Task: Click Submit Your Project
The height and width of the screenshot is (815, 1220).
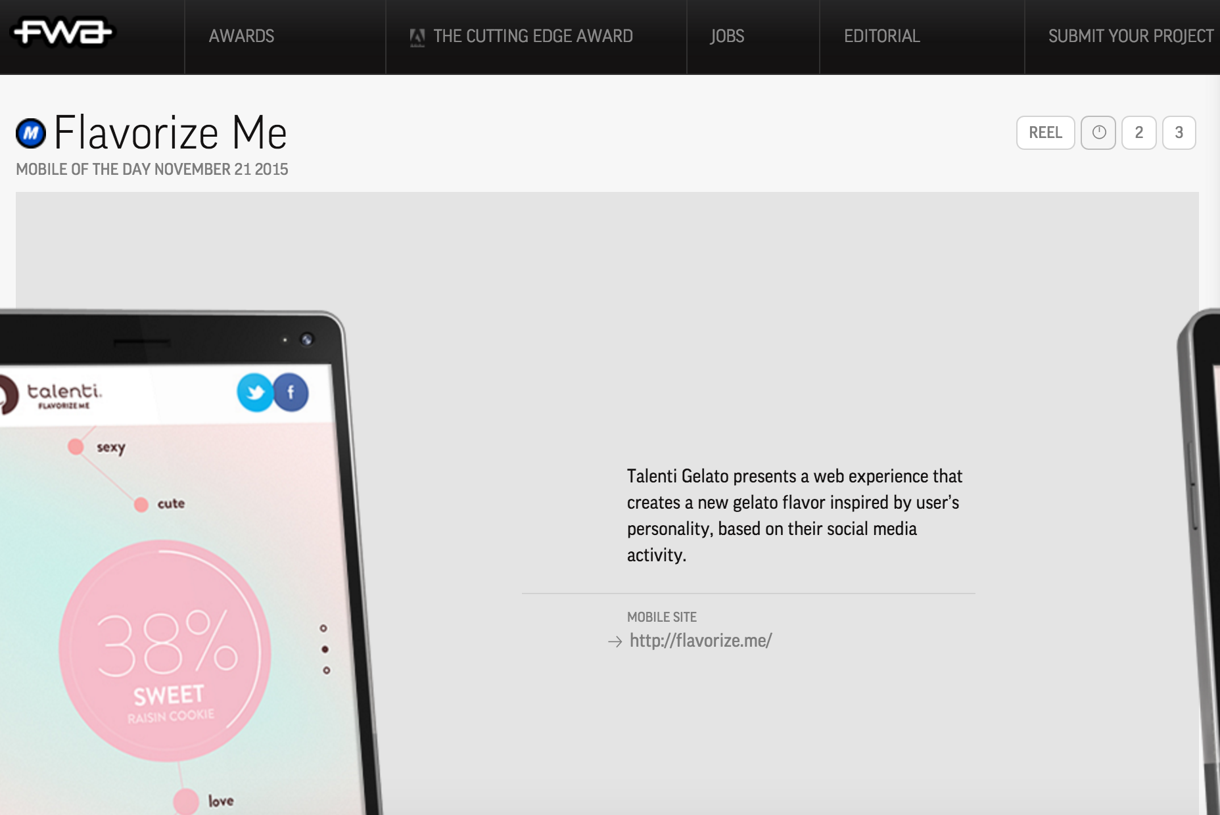Action: click(x=1131, y=36)
